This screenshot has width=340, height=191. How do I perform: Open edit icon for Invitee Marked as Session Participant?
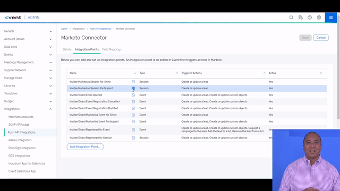[133, 88]
